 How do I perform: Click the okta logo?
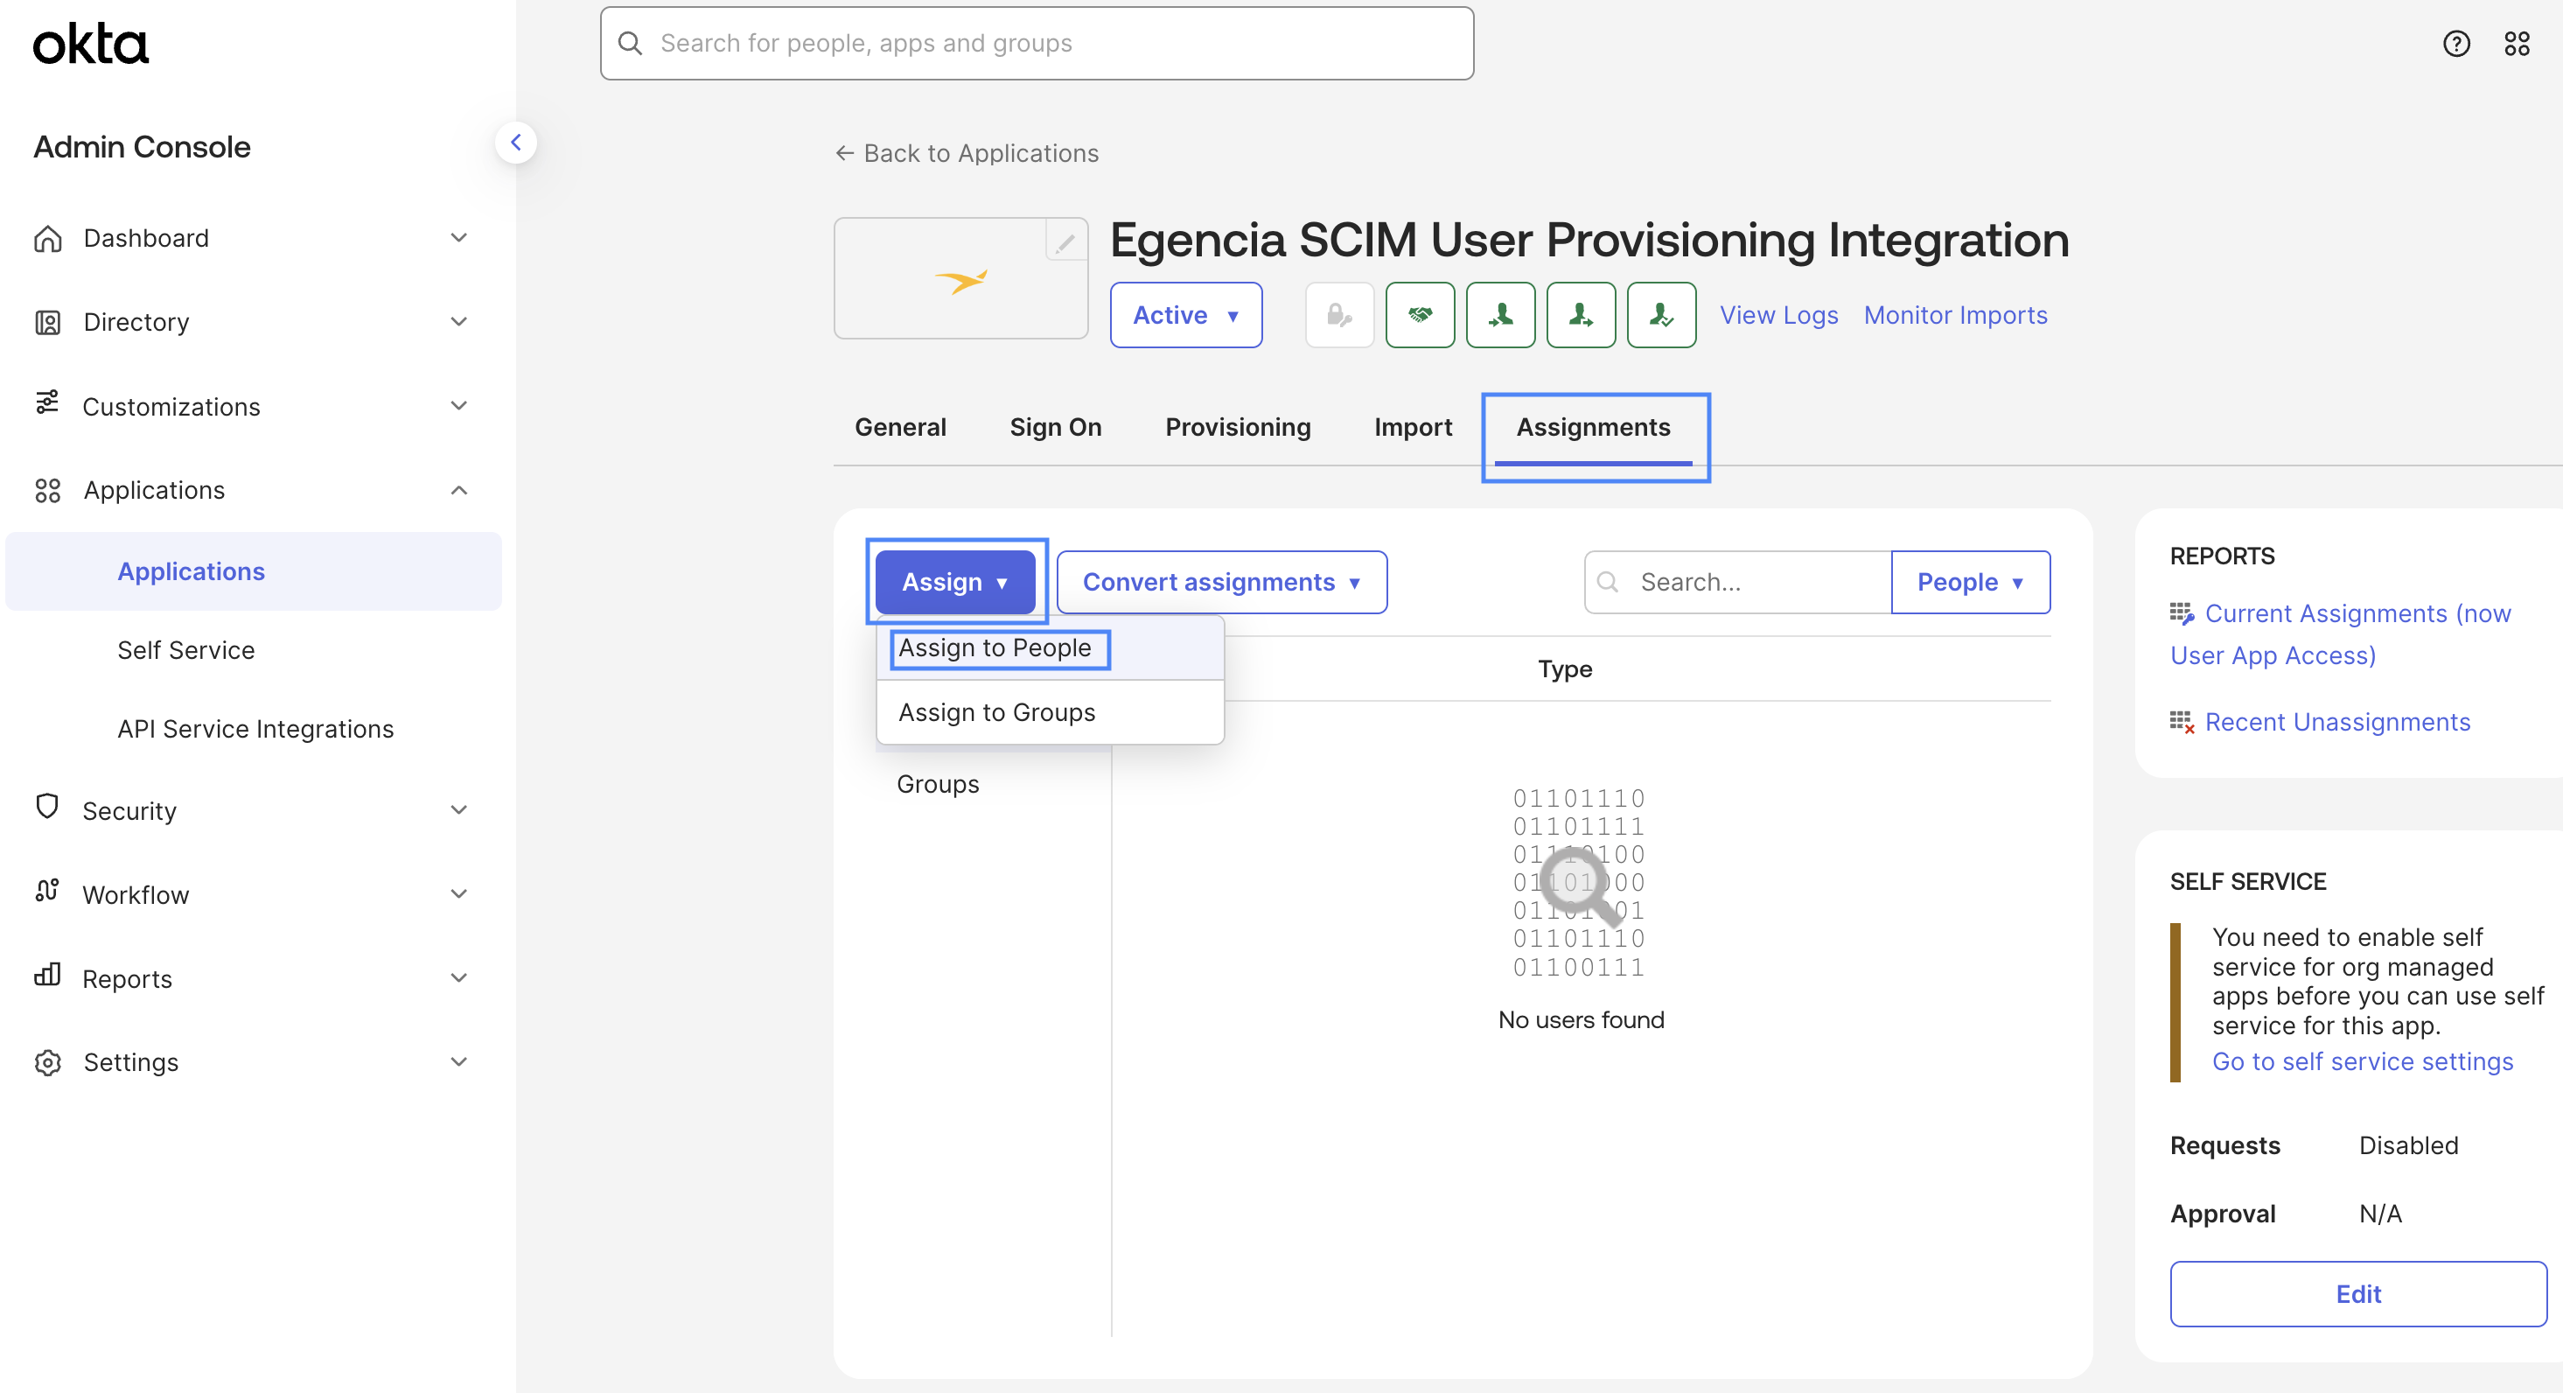point(91,44)
